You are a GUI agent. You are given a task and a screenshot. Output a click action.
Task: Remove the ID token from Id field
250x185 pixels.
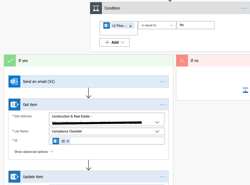tap(68, 141)
